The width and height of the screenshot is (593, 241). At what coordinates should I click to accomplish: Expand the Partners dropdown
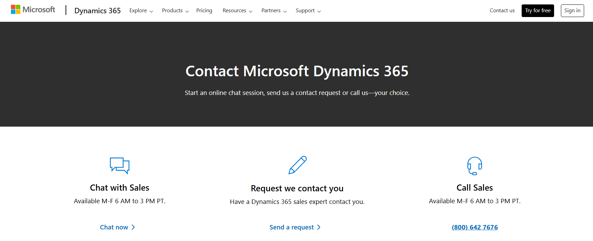[x=274, y=11]
